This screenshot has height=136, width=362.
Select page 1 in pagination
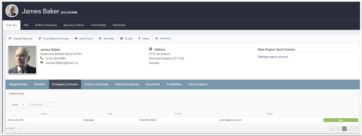(x=344, y=129)
